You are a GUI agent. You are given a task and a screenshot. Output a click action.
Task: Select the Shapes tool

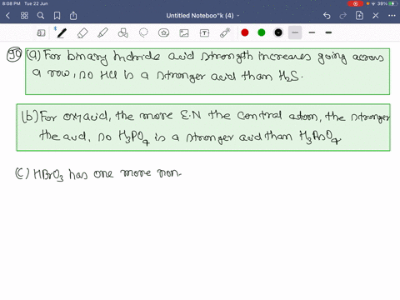tap(122, 33)
